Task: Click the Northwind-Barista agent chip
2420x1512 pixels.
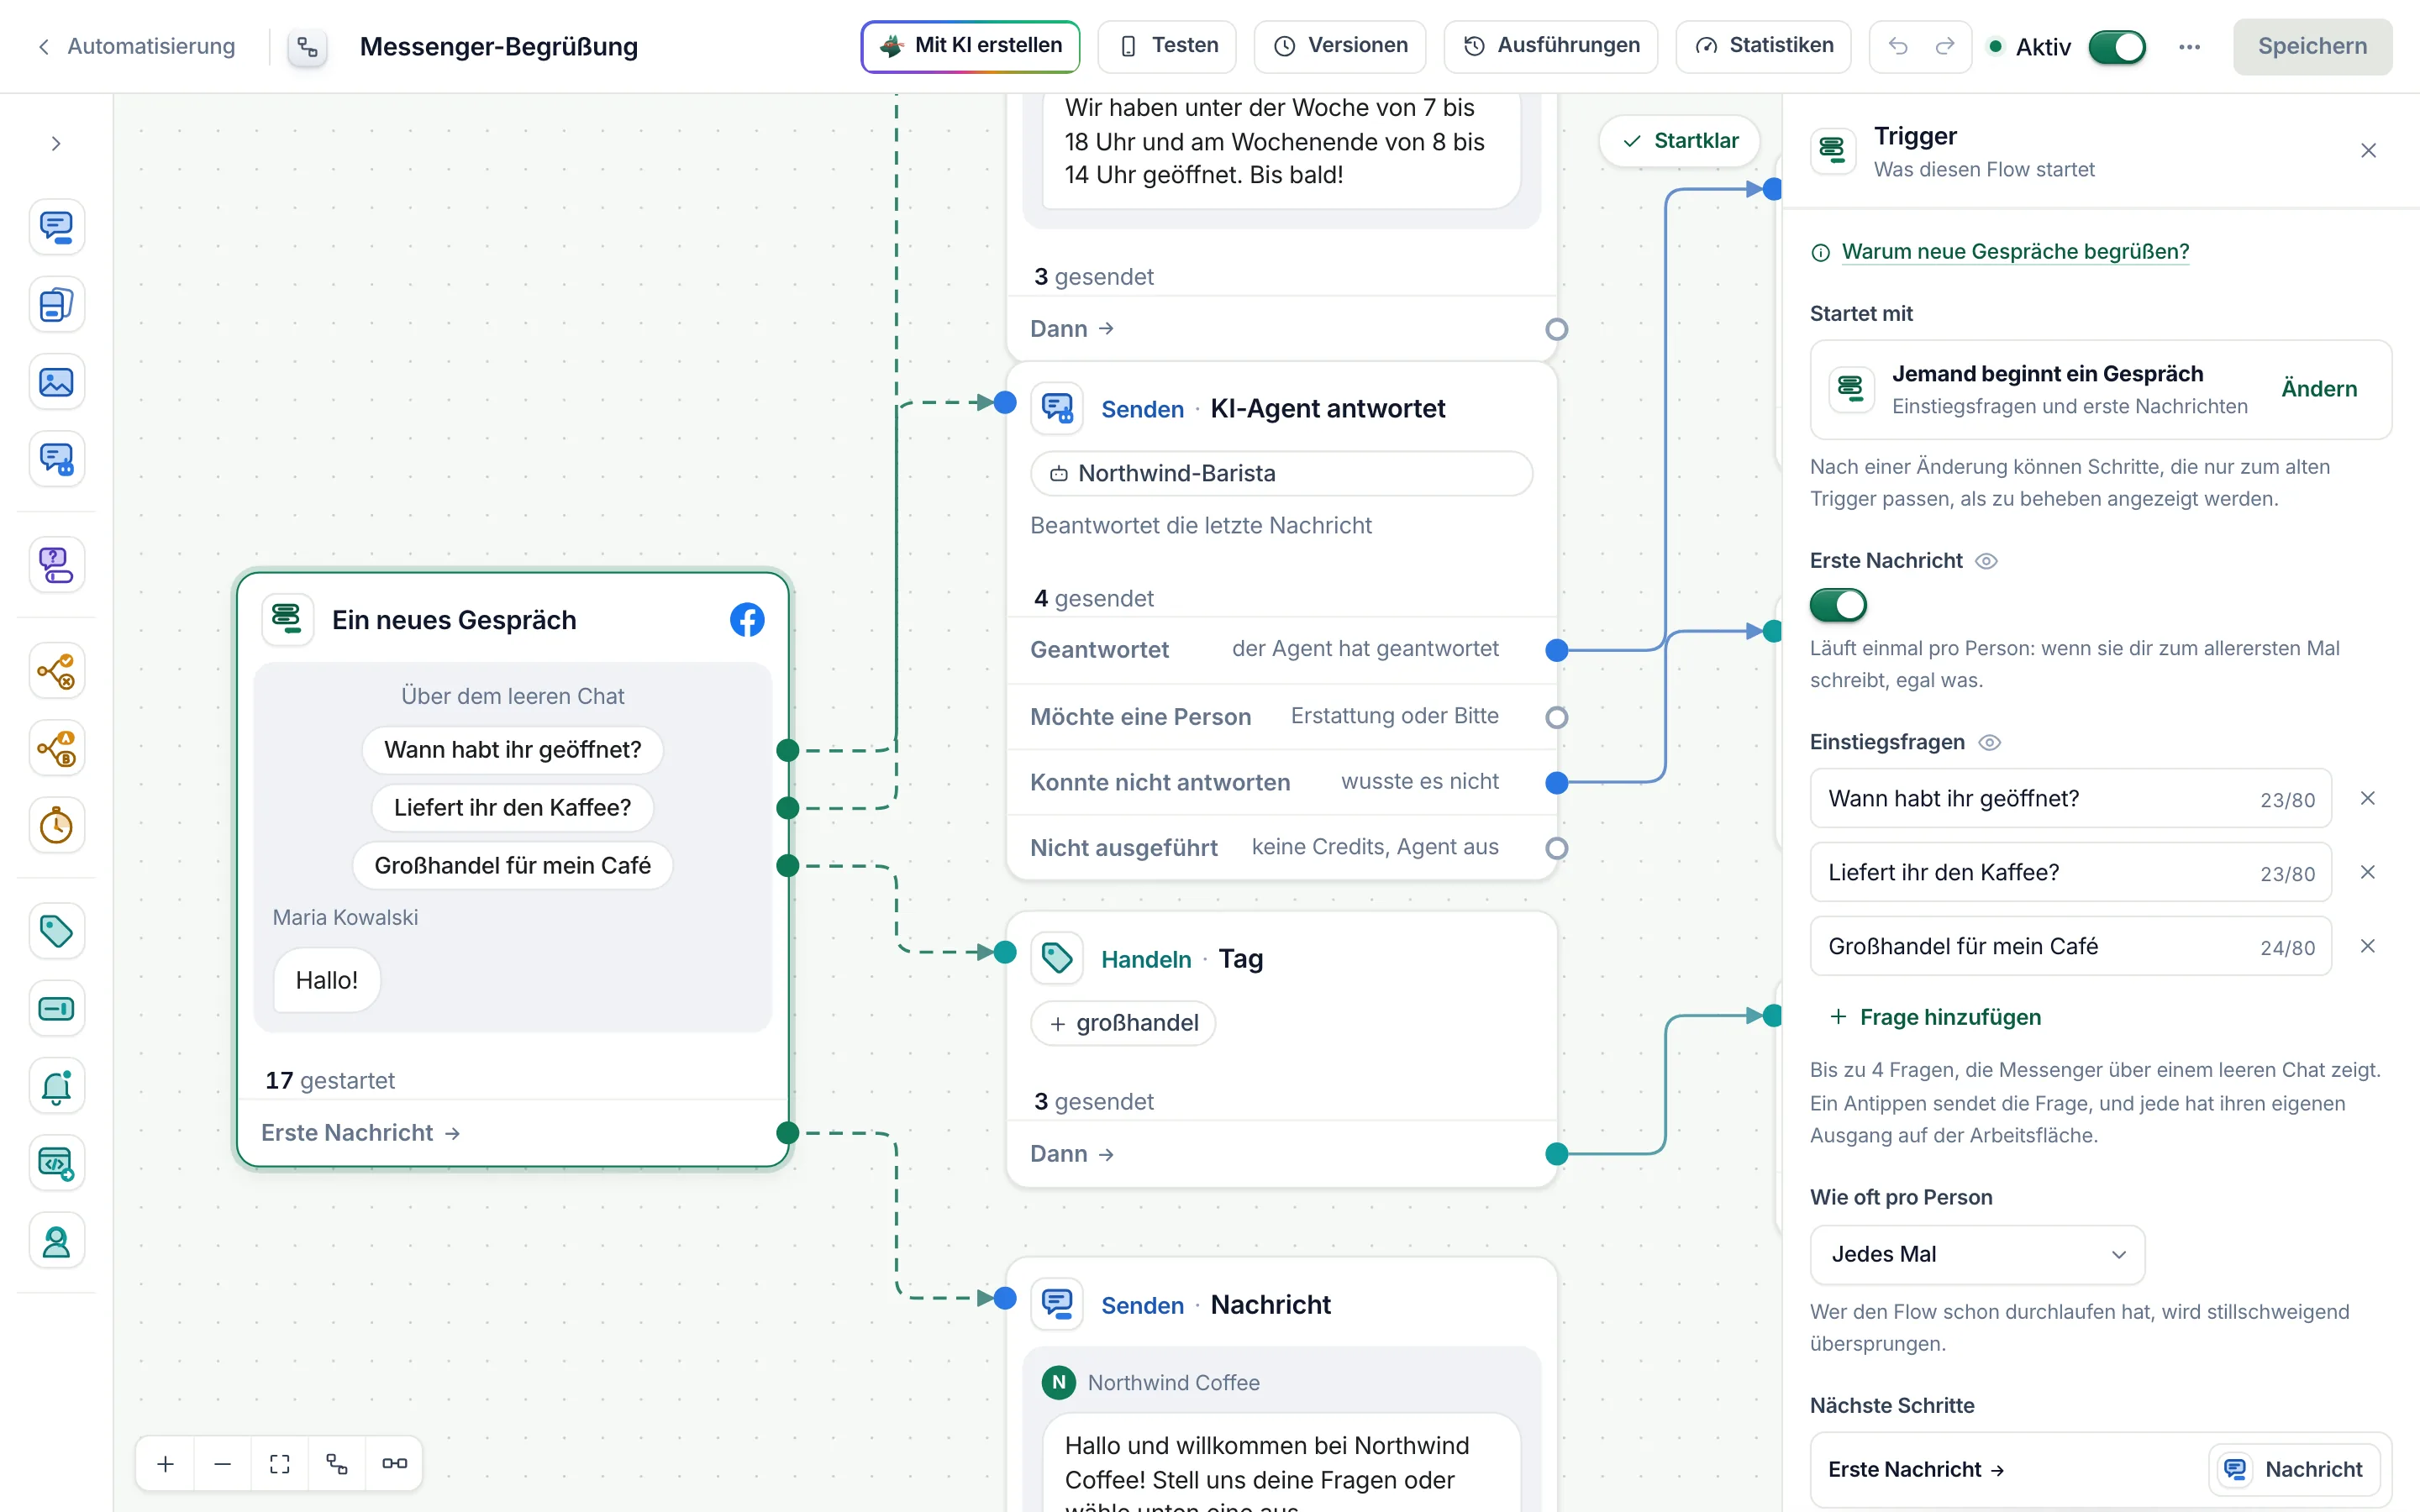Action: [x=1281, y=473]
